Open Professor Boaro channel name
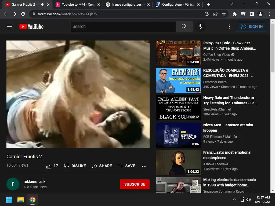275x206 pixels. 215,82
